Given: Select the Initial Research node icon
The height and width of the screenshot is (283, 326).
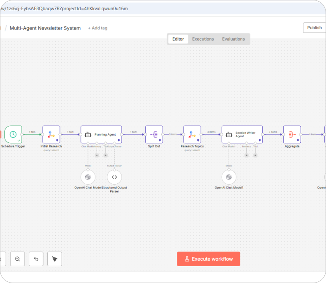Looking at the screenshot, I should point(51,134).
